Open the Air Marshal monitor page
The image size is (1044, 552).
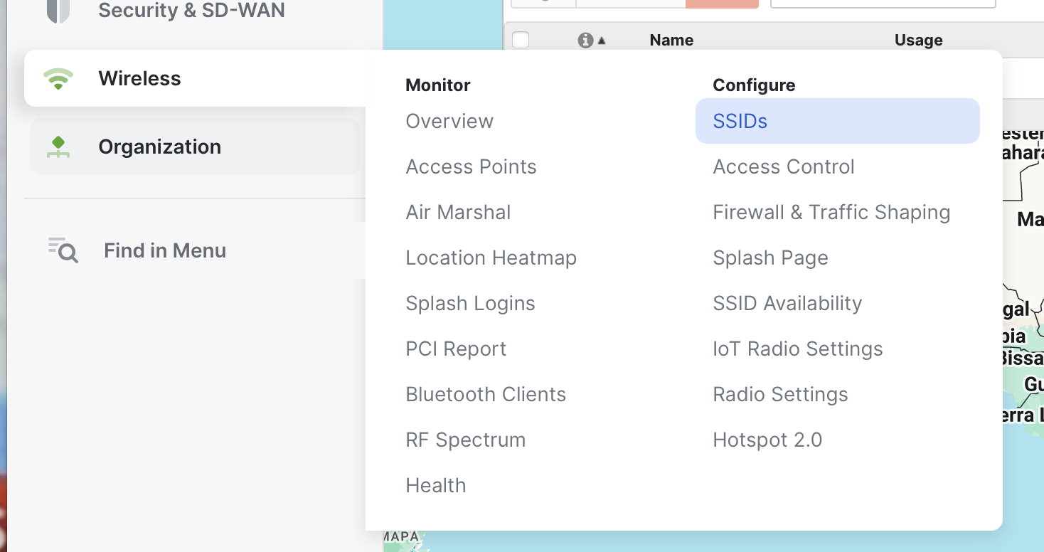pos(458,212)
